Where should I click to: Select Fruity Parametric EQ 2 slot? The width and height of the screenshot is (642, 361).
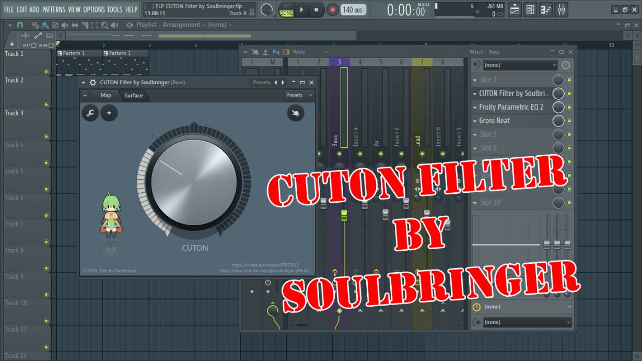click(x=512, y=107)
